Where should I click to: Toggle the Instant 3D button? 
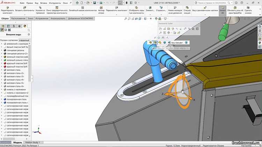223,10
